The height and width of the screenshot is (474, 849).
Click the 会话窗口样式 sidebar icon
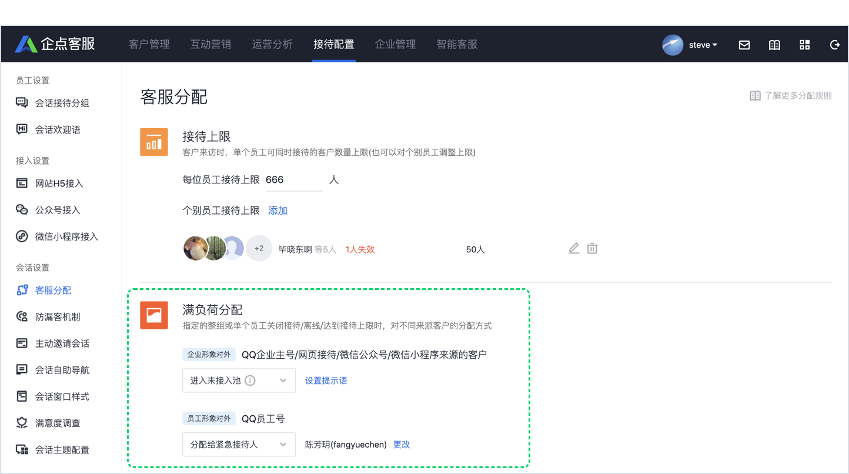pos(22,396)
